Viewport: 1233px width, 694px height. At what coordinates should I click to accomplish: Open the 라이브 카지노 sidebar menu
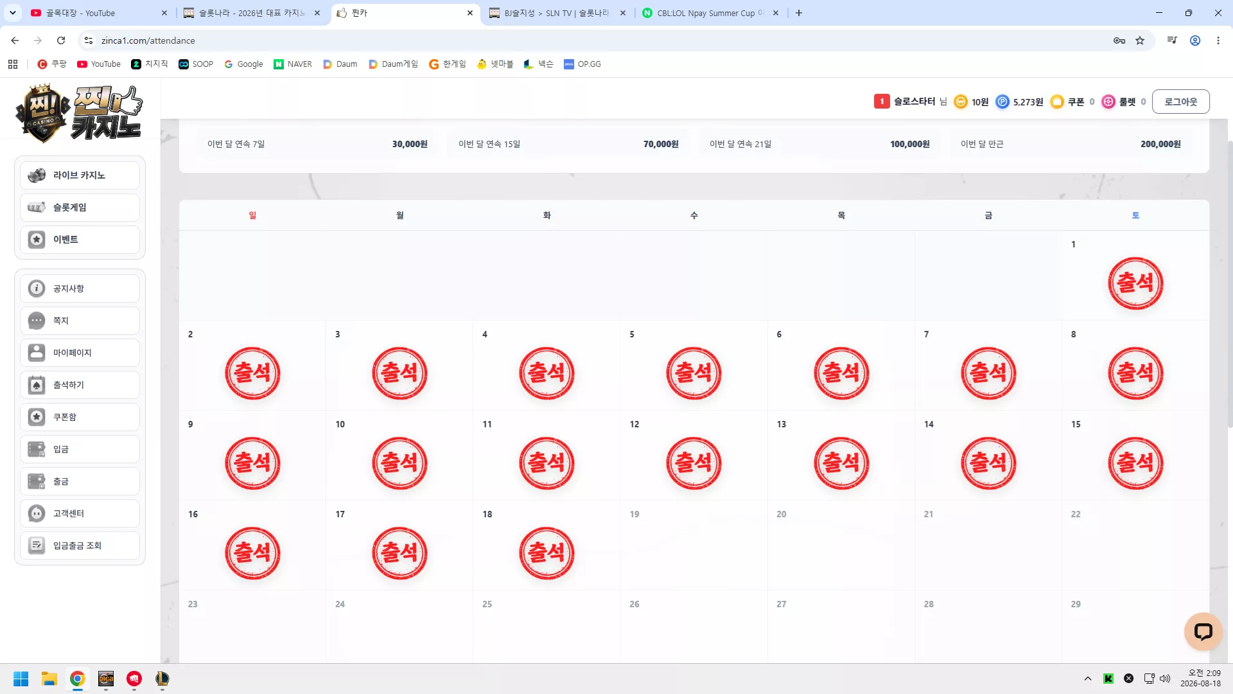(x=80, y=175)
